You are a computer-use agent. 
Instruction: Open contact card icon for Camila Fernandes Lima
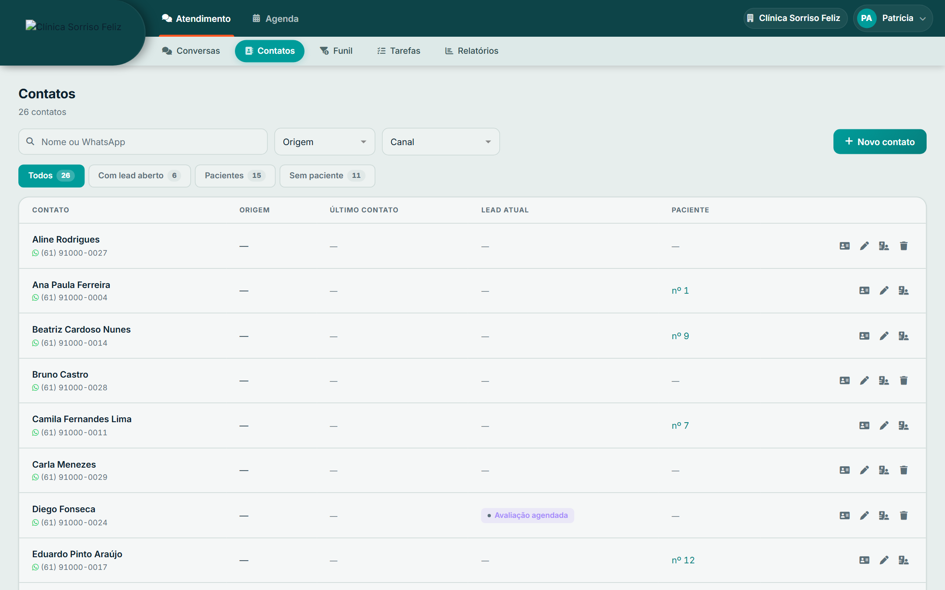pyautogui.click(x=864, y=426)
